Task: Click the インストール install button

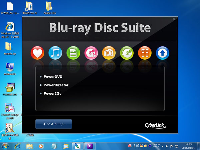Action: click(x=54, y=124)
